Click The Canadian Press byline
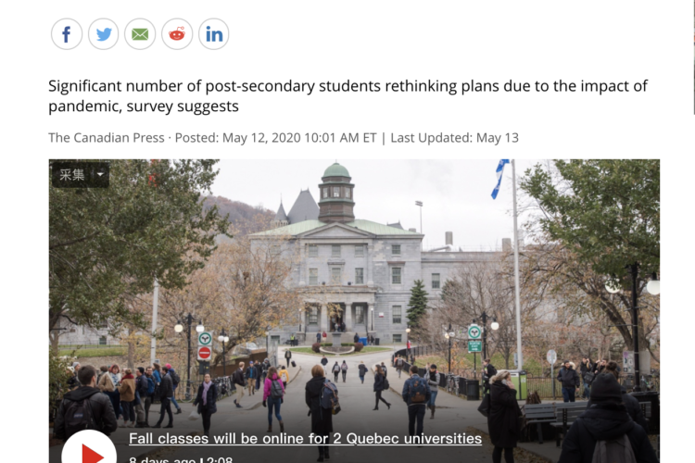Screen dimensions: 695x463 click(107, 138)
